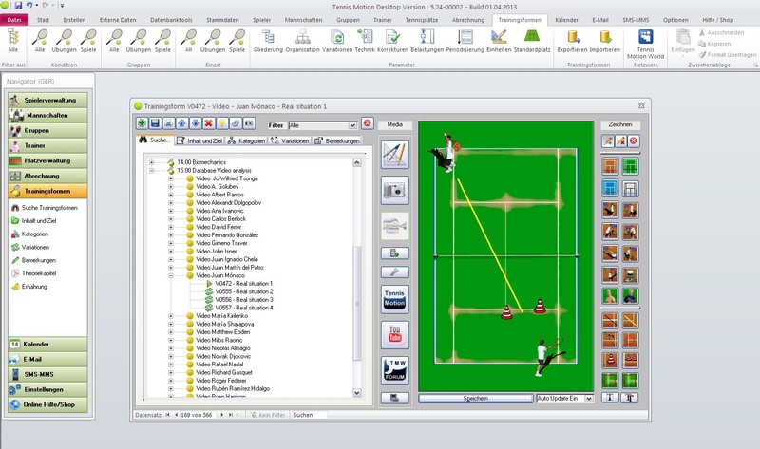Open the TMW Forum icon
The width and height of the screenshot is (760, 449).
pyautogui.click(x=394, y=368)
